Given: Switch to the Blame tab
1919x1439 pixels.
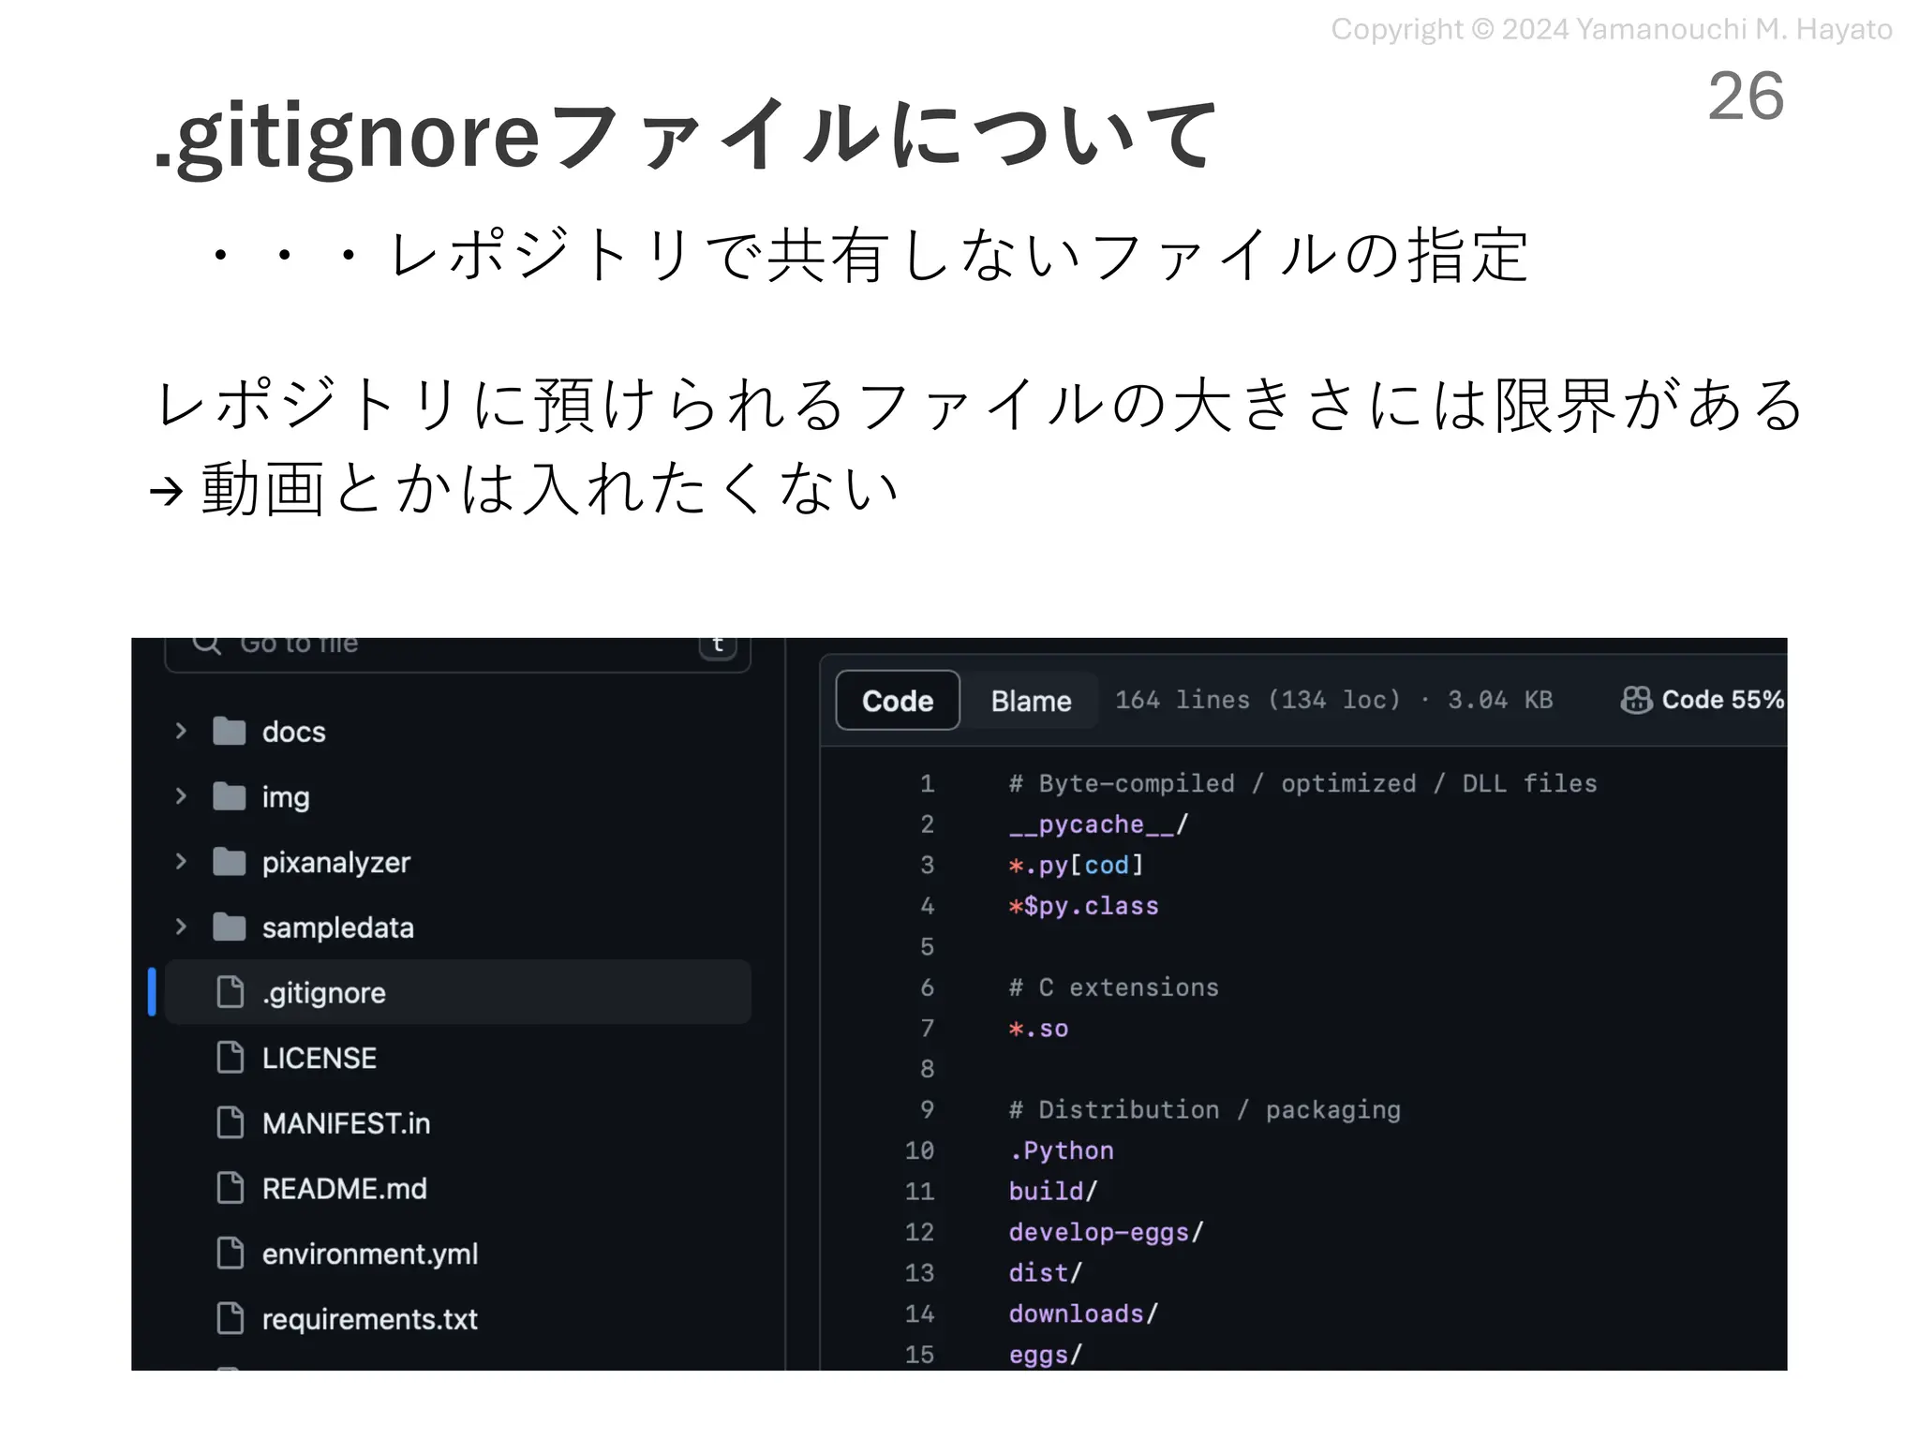Looking at the screenshot, I should (1031, 701).
